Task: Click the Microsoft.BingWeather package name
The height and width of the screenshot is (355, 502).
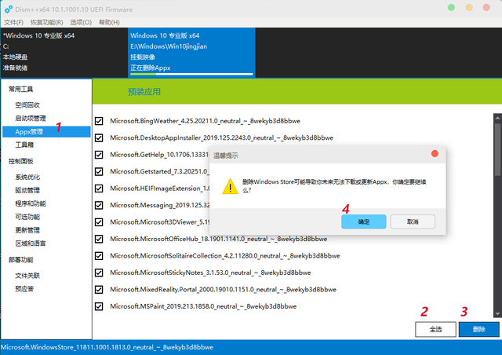Action: point(205,121)
